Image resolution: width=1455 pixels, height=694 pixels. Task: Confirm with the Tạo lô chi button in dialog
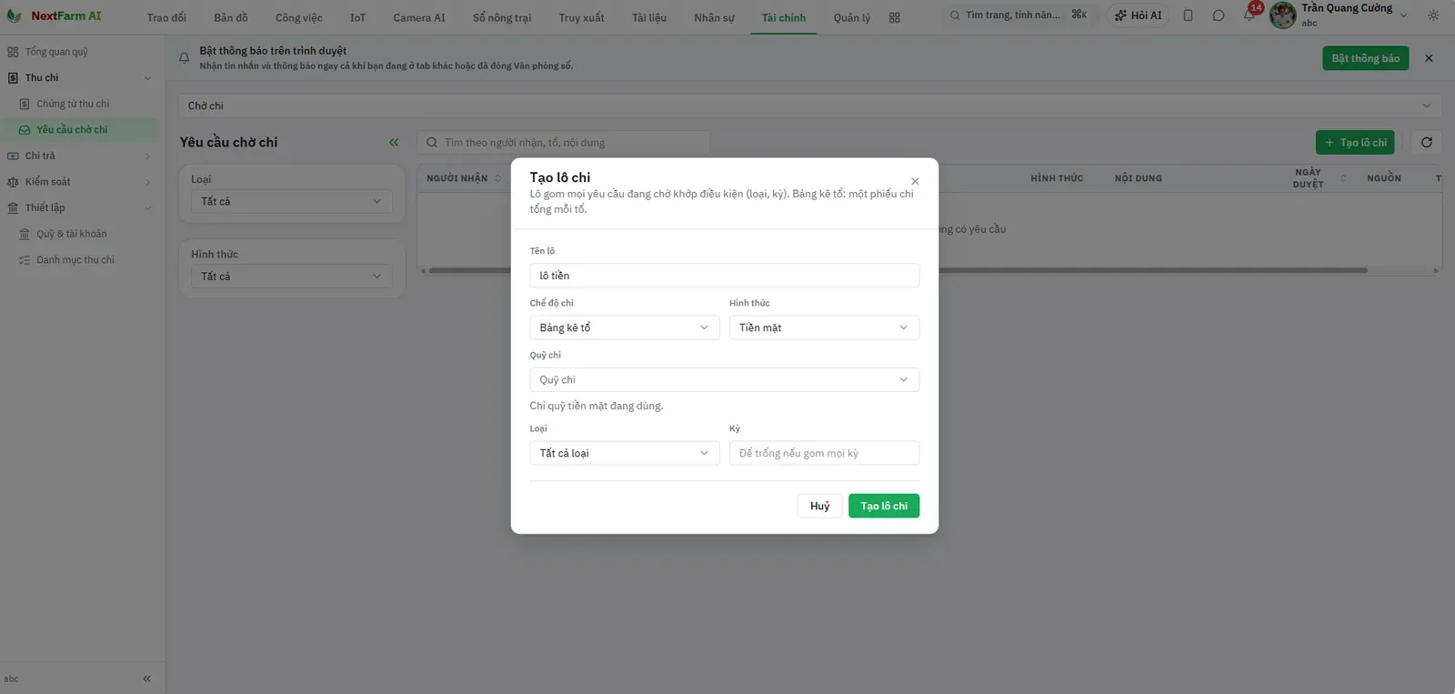coord(884,506)
